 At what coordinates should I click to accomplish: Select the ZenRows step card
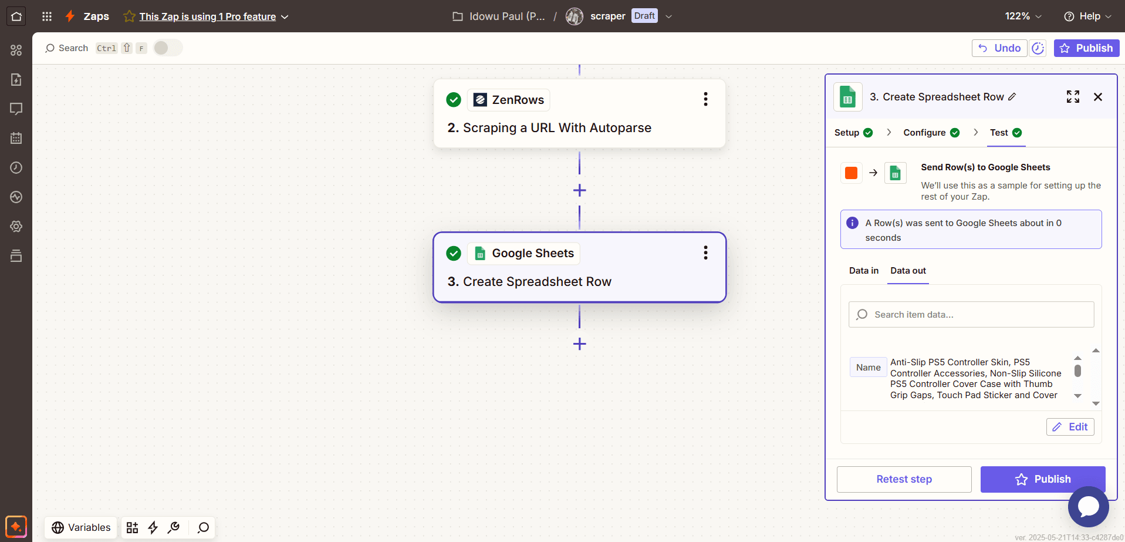pos(579,113)
